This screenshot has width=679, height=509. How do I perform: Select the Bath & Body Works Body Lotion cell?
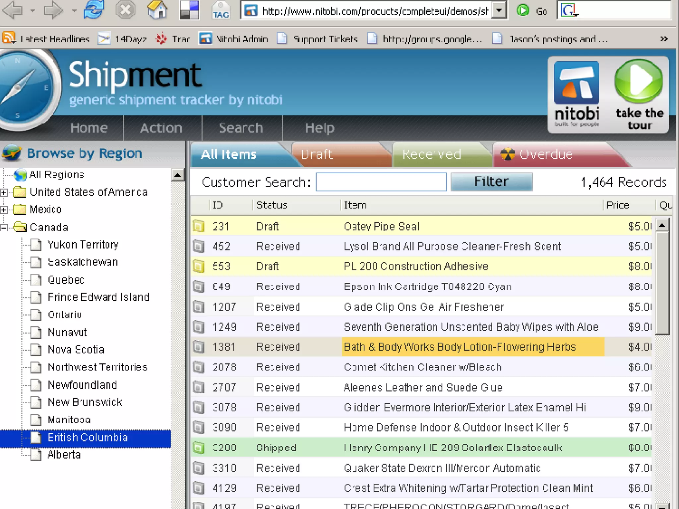pyautogui.click(x=473, y=347)
